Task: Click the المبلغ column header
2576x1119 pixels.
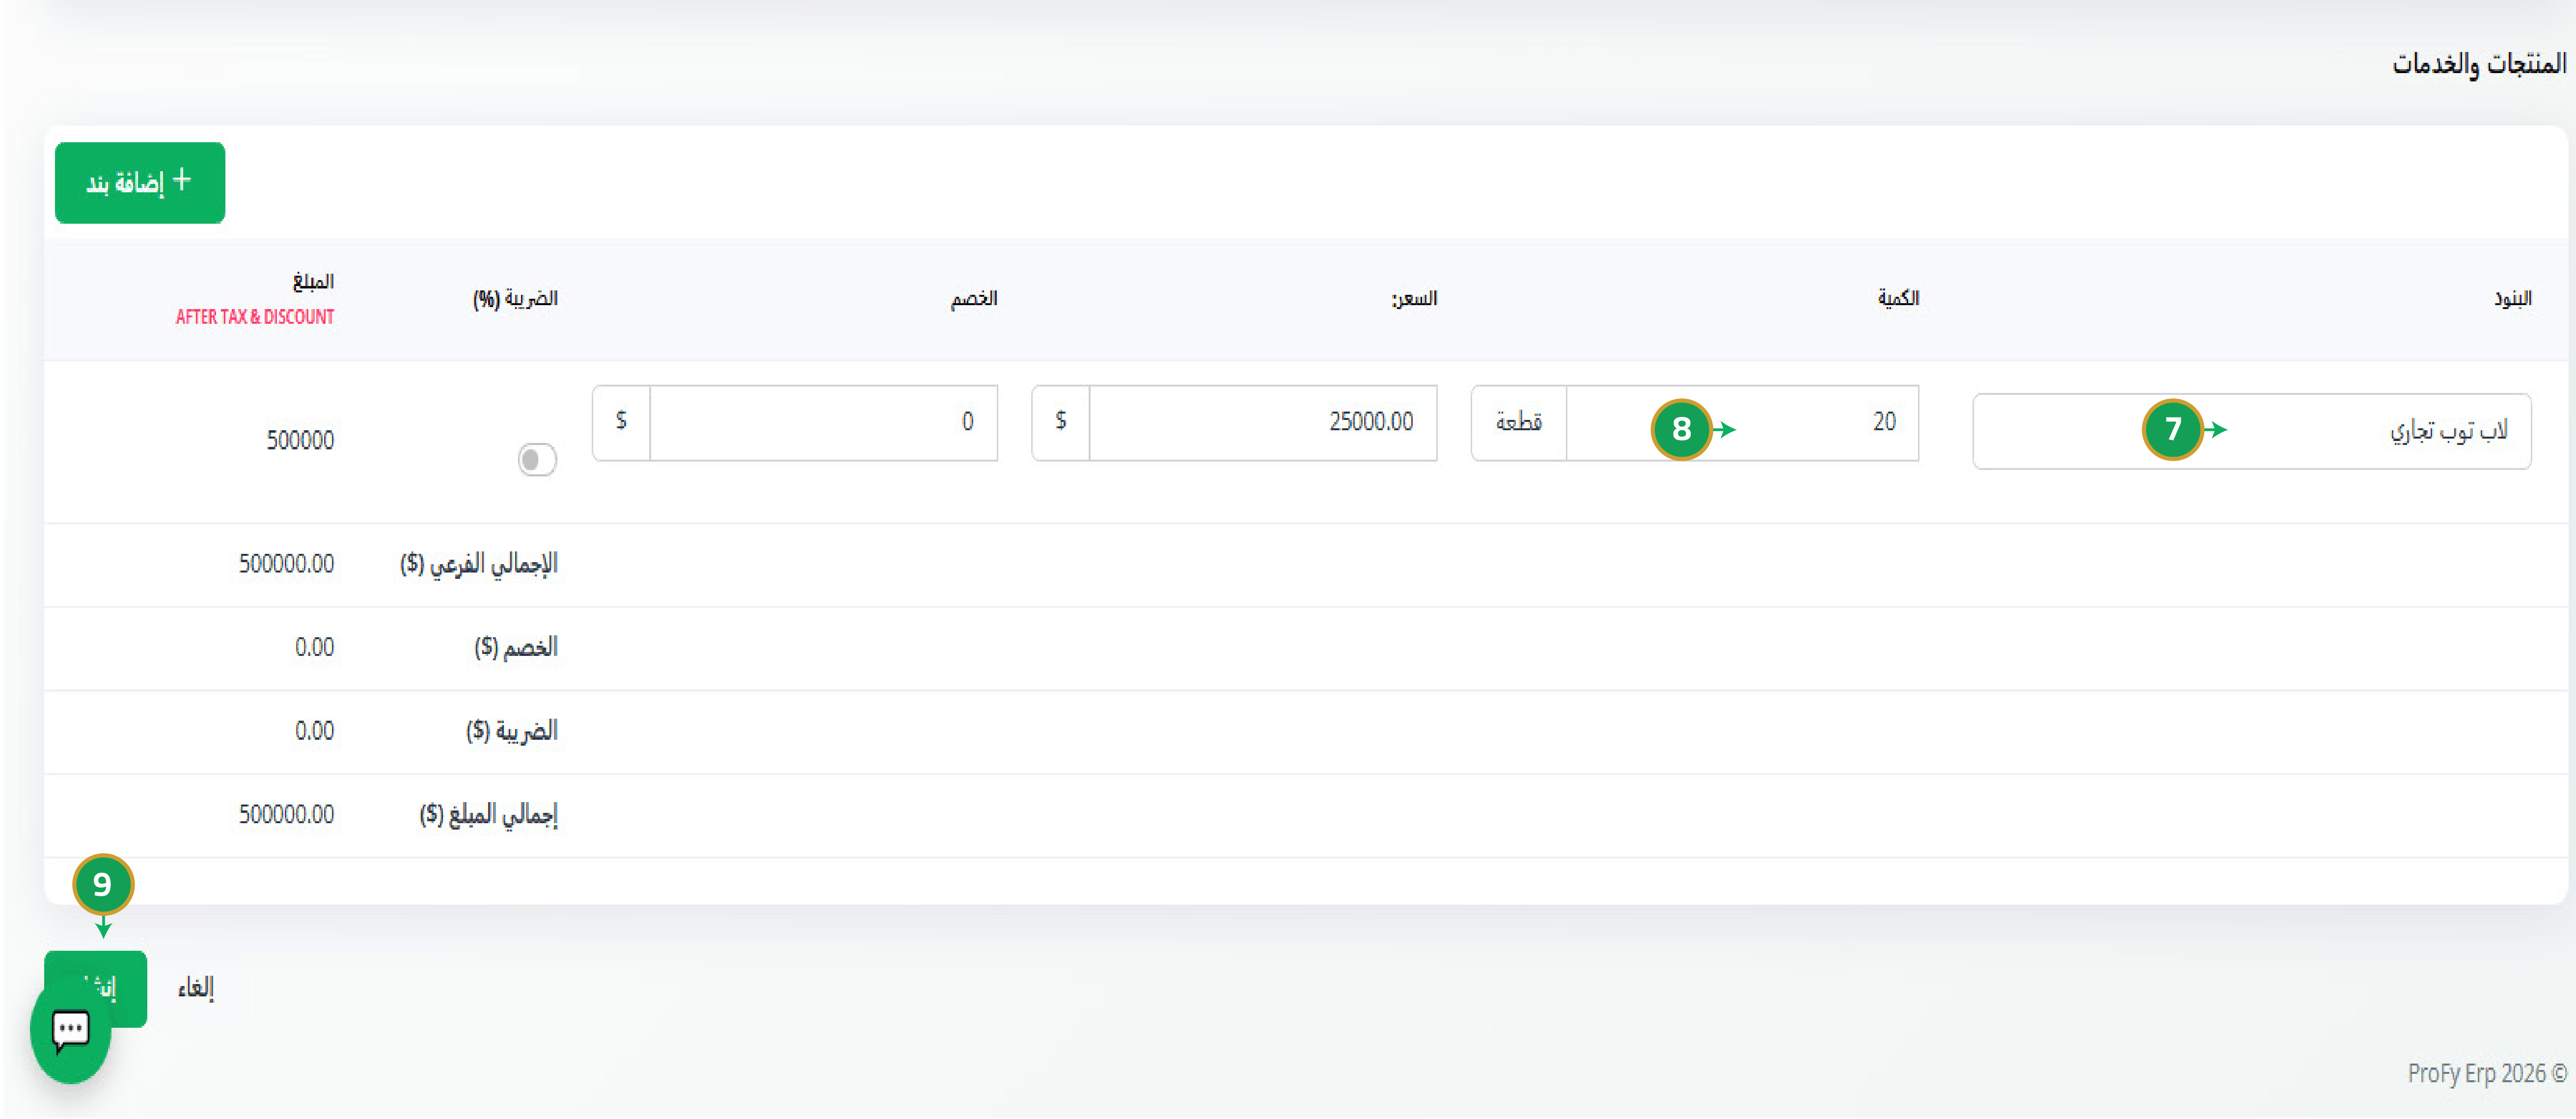Action: [313, 282]
